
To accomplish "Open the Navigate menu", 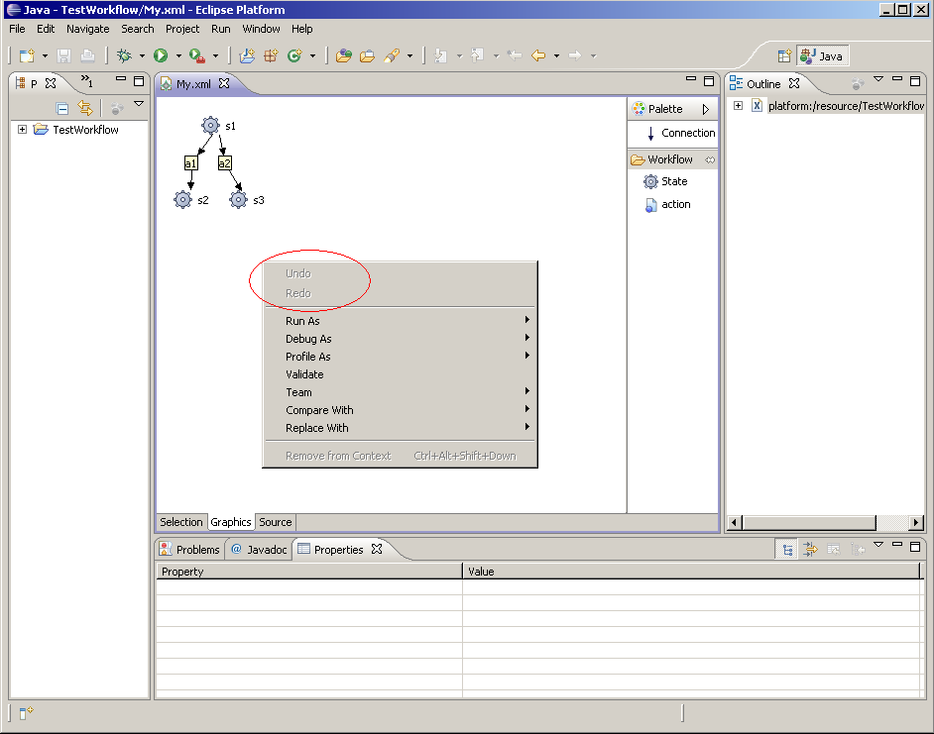I will point(87,29).
